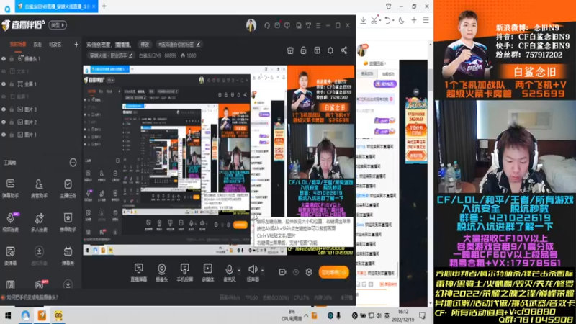This screenshot has width=576, height=324.
Task: Expand hidden tray icons chevron on taskbar
Action: tap(306, 315)
